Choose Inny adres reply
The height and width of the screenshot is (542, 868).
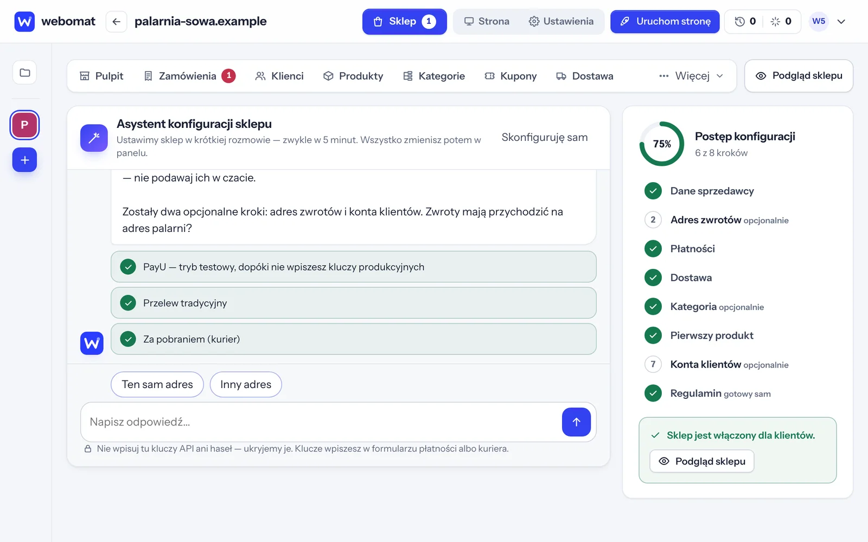246,384
